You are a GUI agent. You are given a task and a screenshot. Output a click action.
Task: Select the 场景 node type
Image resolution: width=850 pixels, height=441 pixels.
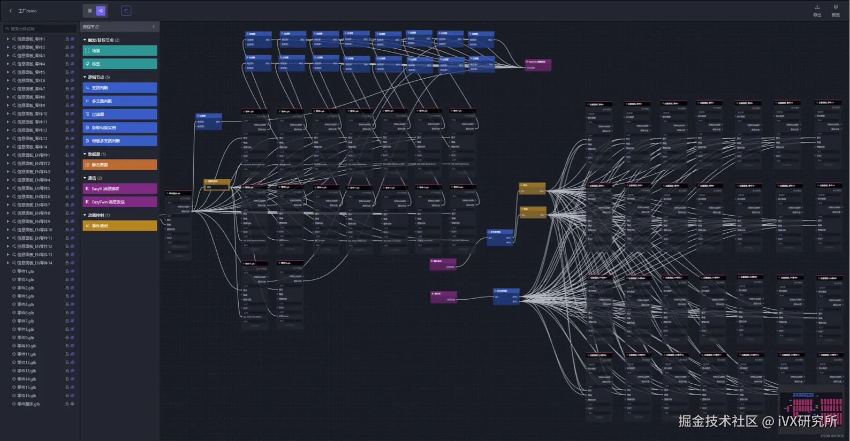pos(120,51)
